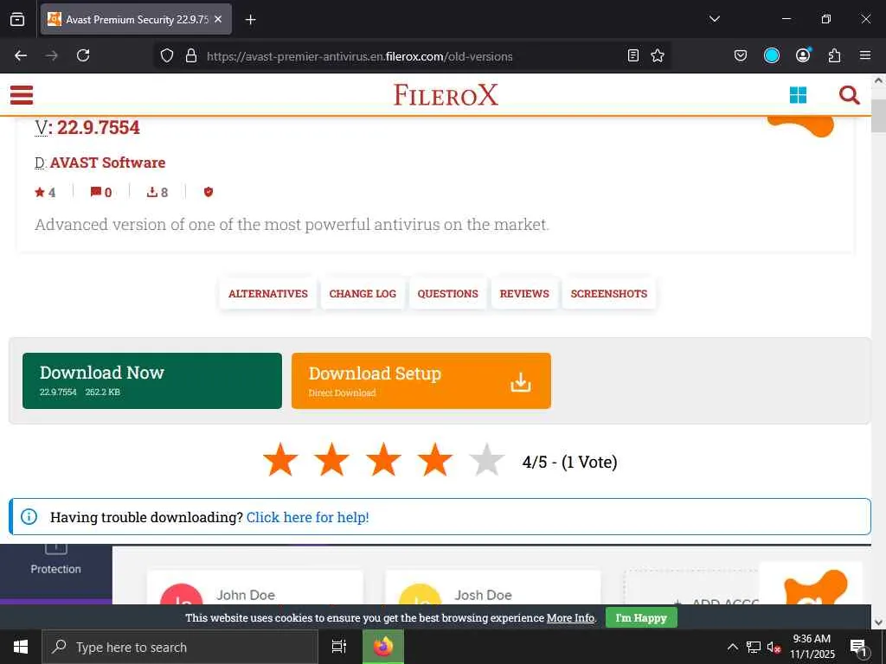Open Firefox application menu

pos(865,55)
